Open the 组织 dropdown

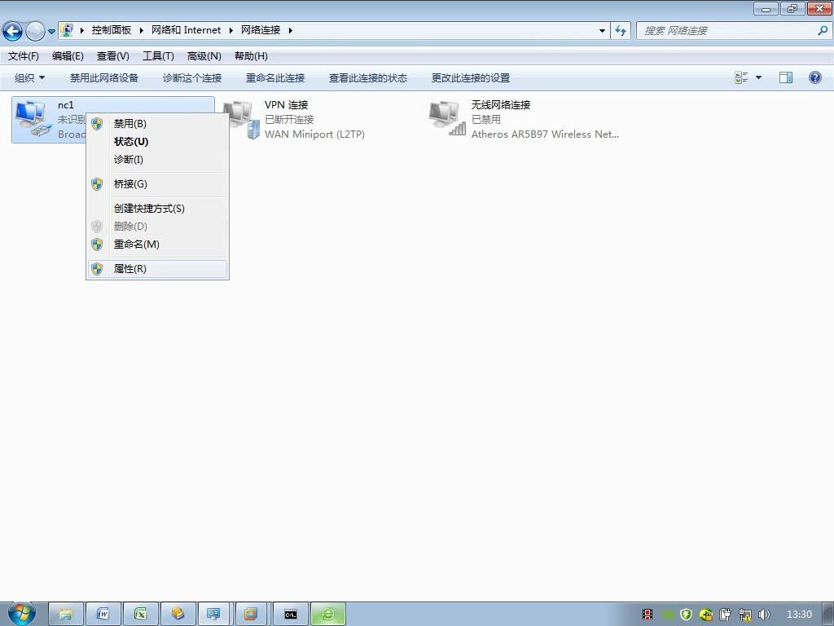coord(30,77)
